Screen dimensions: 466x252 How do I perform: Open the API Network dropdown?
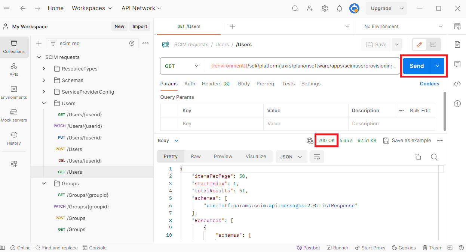[141, 8]
